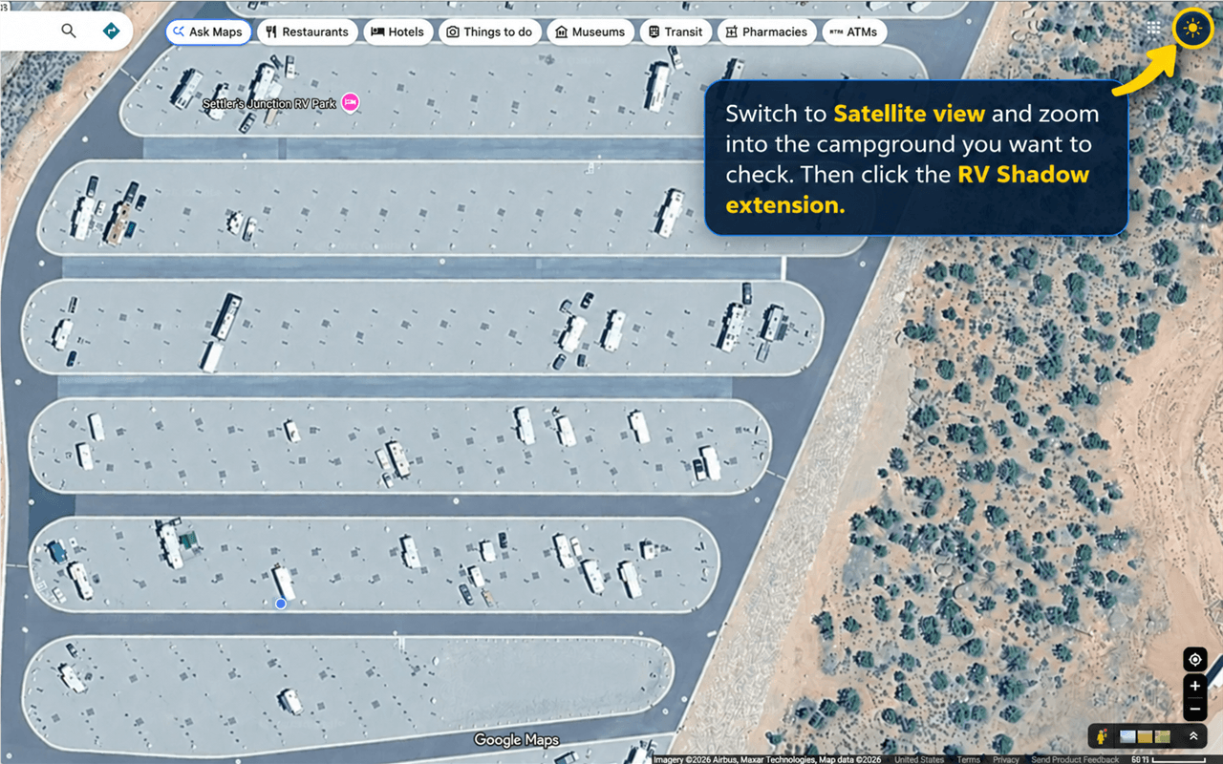Select the Things to do chip
Screen dimensions: 1223x764
tap(489, 32)
